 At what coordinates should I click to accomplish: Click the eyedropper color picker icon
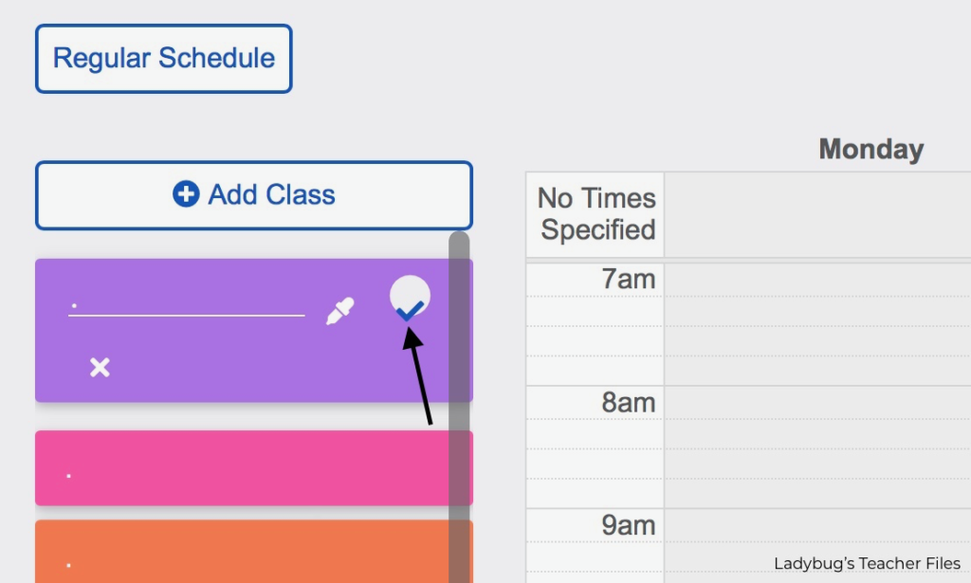(x=340, y=311)
